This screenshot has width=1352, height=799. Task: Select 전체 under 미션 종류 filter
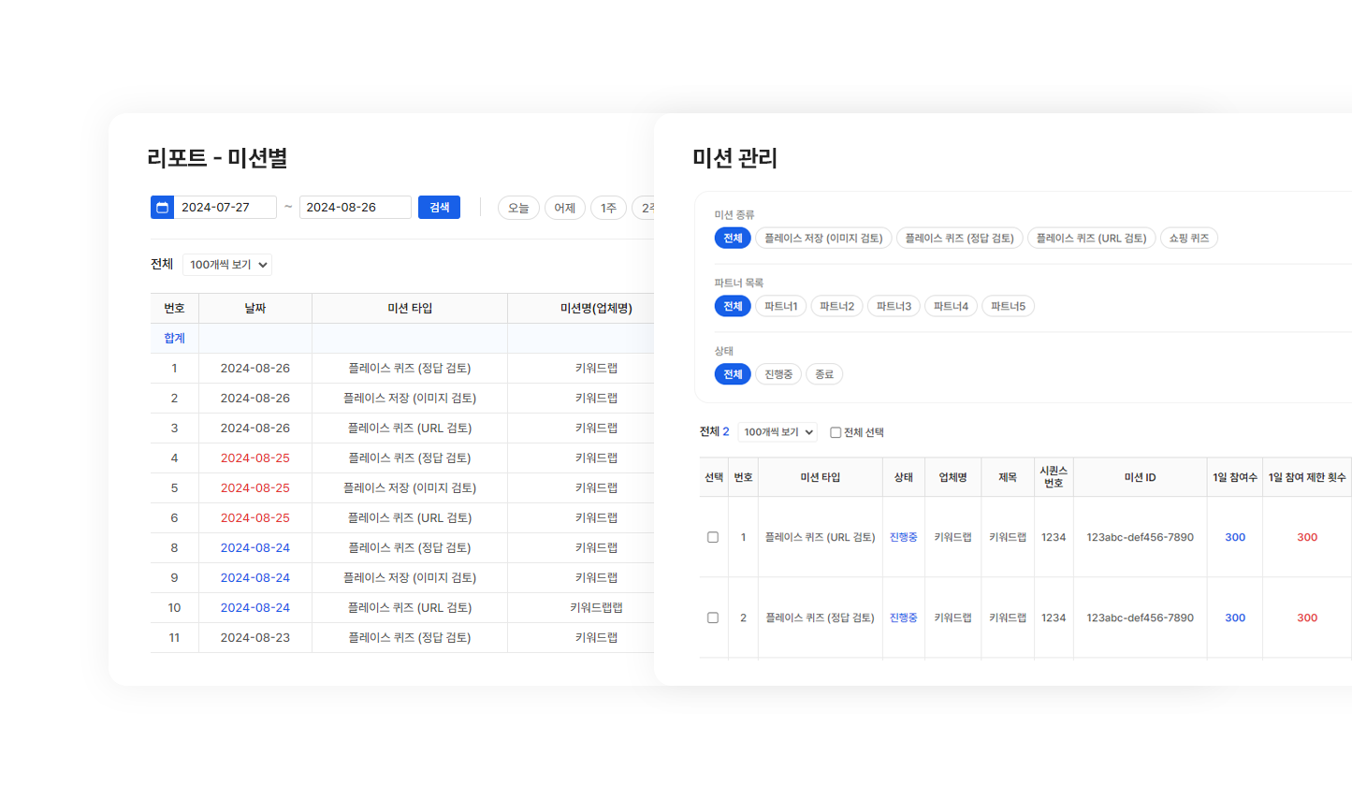point(733,238)
